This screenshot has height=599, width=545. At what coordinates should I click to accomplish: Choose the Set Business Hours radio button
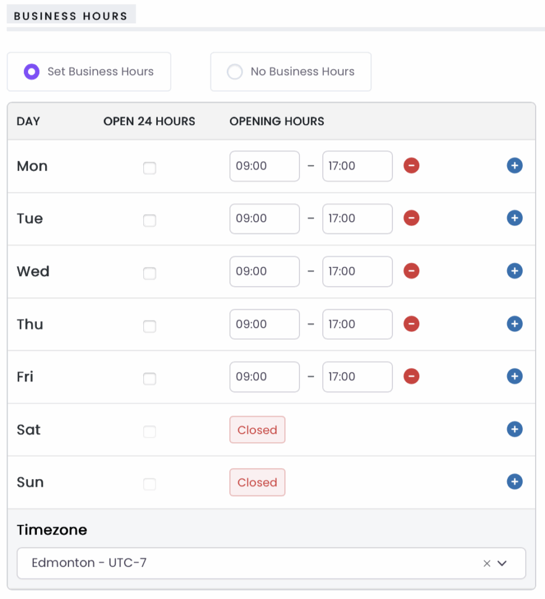click(x=32, y=72)
